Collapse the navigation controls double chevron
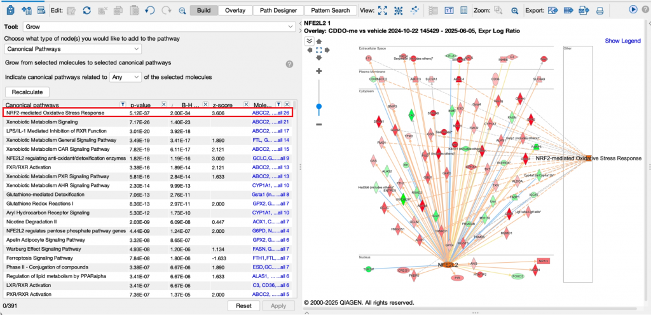 (x=310, y=41)
